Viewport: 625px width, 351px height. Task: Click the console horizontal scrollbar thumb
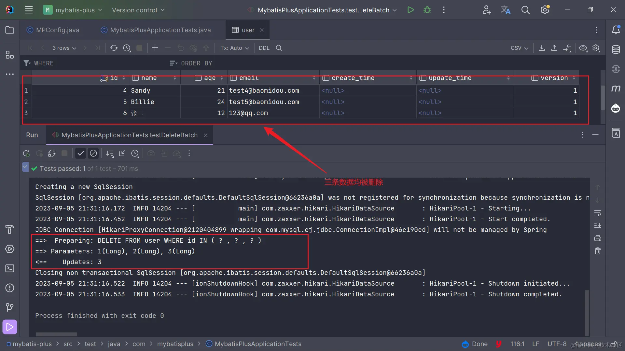point(56,334)
